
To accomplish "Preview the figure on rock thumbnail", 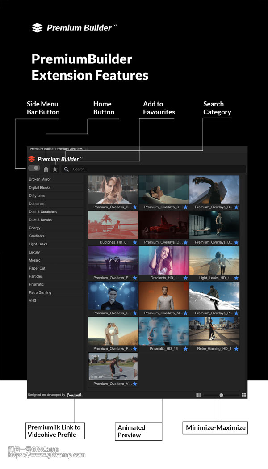I will tap(214, 190).
